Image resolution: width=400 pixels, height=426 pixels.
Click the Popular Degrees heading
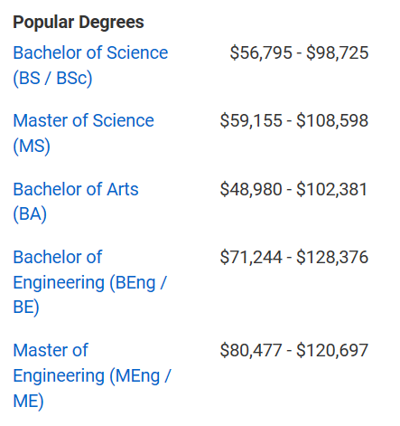click(79, 23)
